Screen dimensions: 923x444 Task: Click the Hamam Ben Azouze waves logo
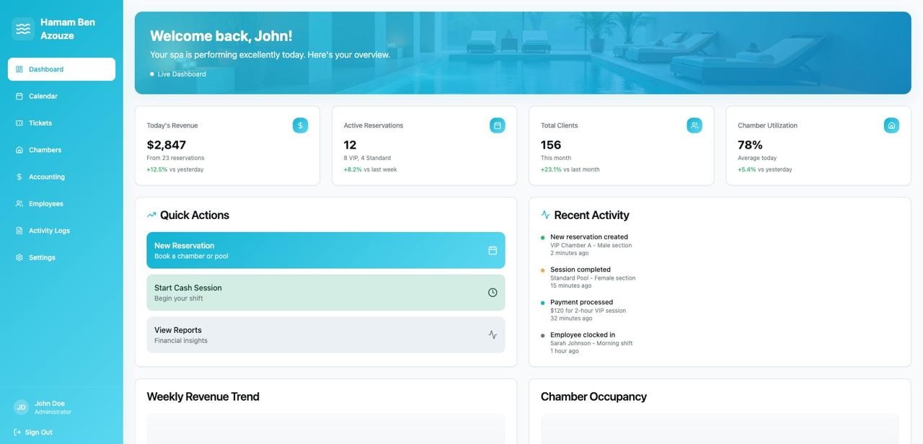point(23,29)
